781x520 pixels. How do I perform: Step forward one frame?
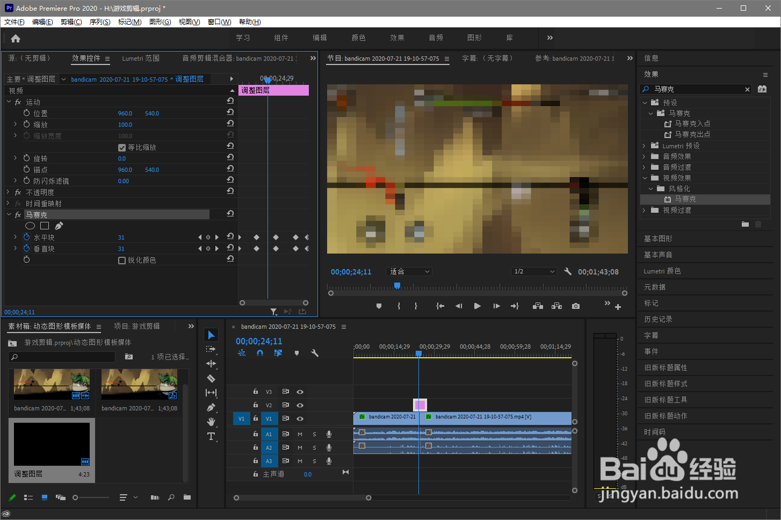click(496, 306)
